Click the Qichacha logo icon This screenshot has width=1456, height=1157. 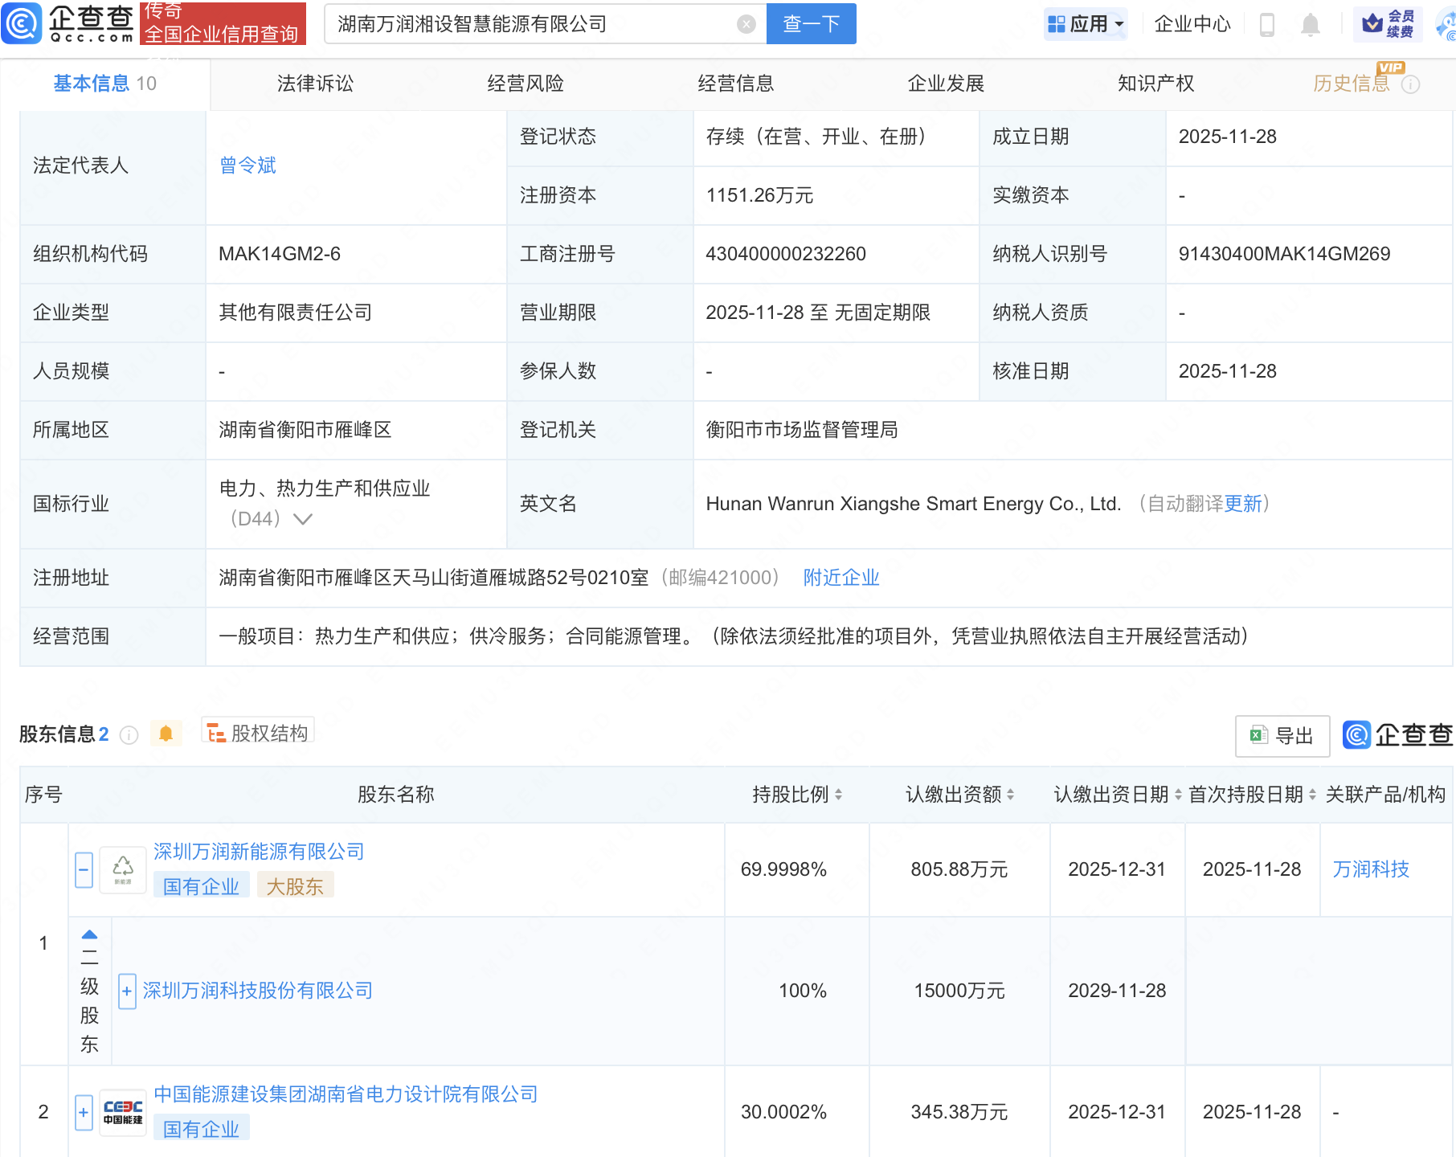[x=22, y=23]
